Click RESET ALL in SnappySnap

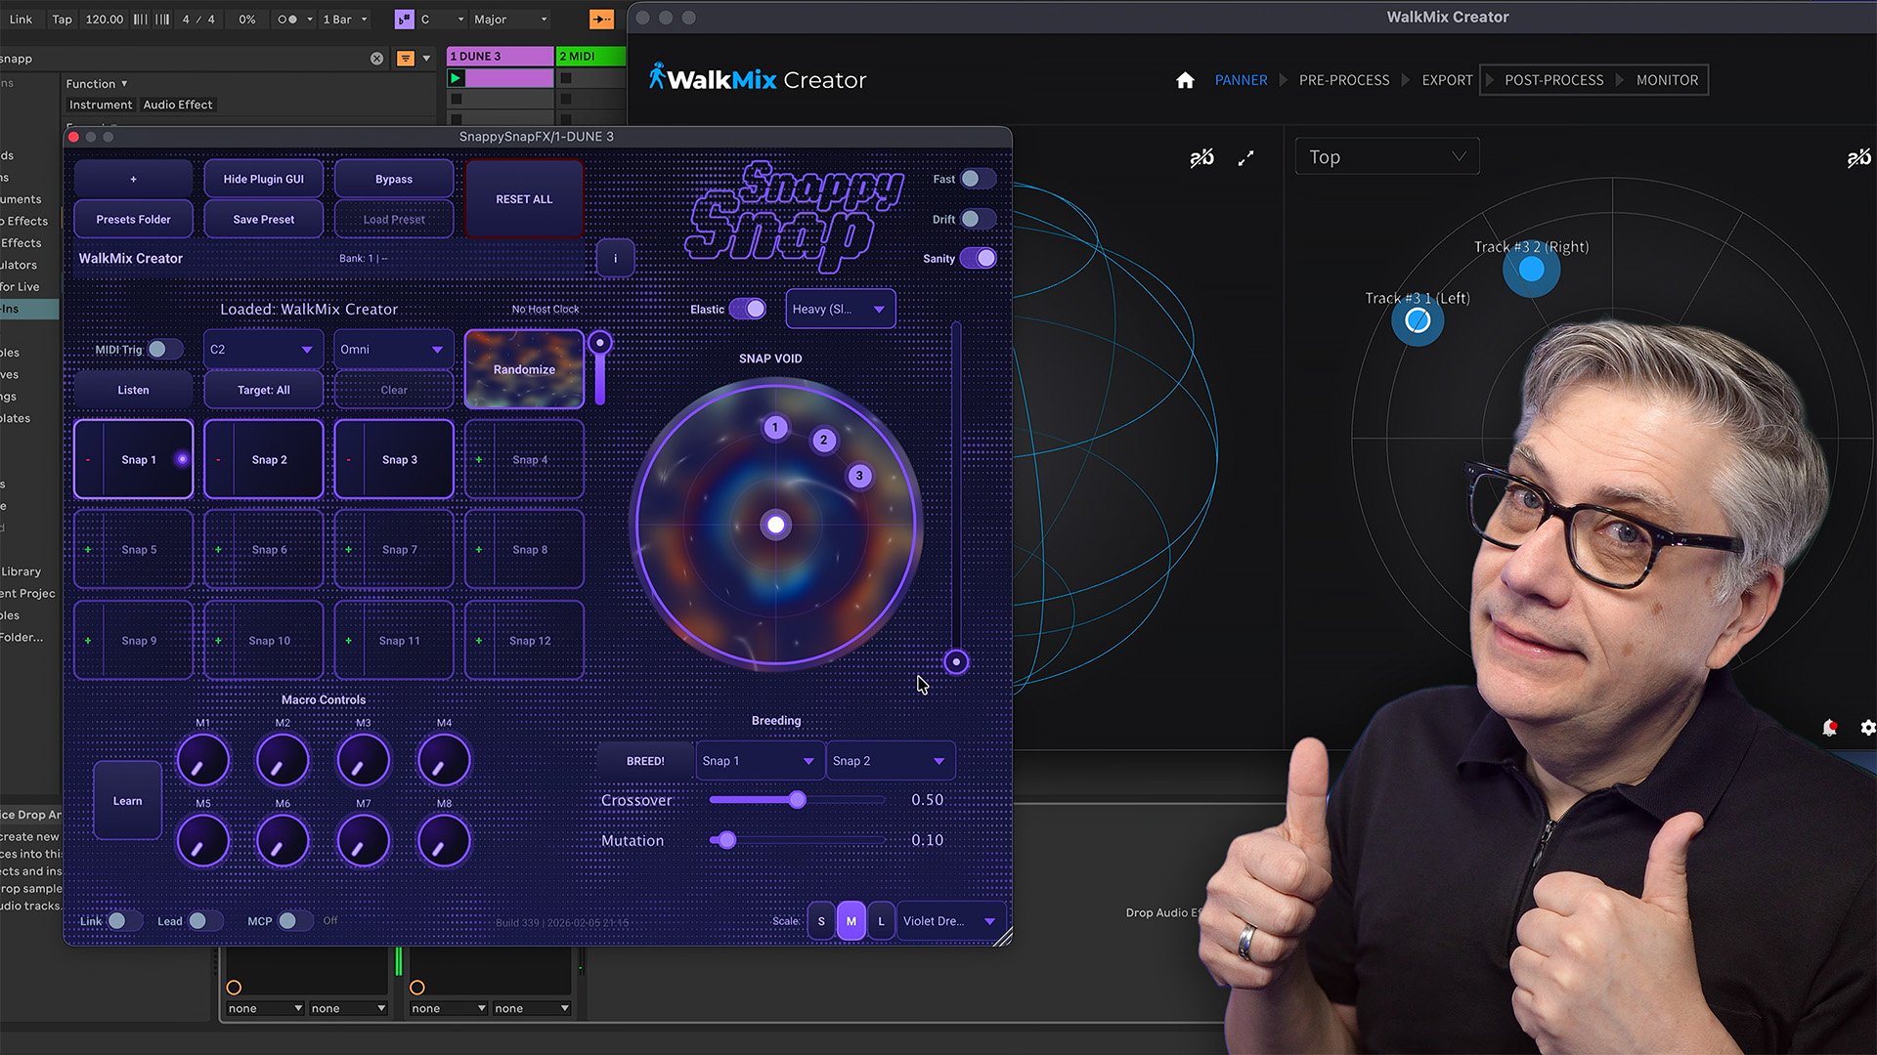coord(524,198)
